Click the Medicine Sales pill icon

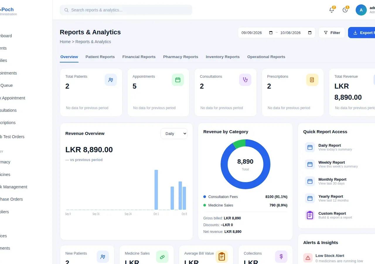point(162,257)
